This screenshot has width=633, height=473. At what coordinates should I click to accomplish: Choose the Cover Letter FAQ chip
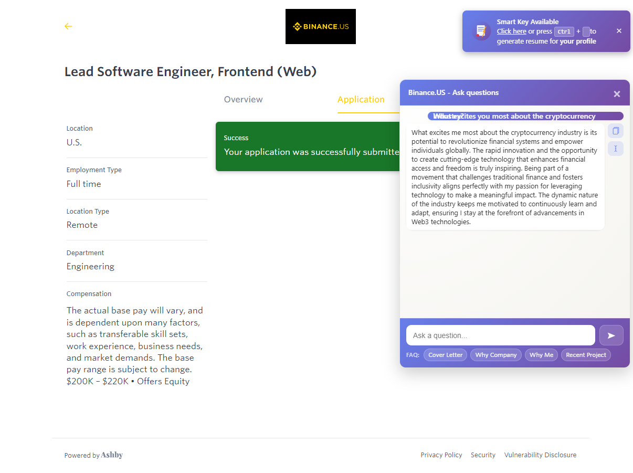445,355
